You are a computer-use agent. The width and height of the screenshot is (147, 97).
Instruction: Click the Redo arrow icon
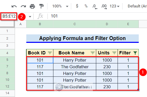23,6
